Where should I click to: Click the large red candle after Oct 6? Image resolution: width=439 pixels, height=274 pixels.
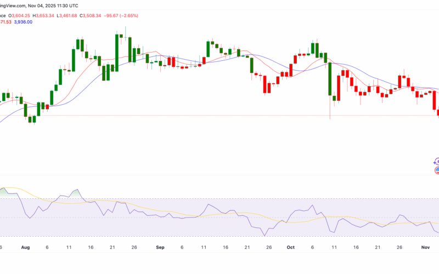pos(330,80)
